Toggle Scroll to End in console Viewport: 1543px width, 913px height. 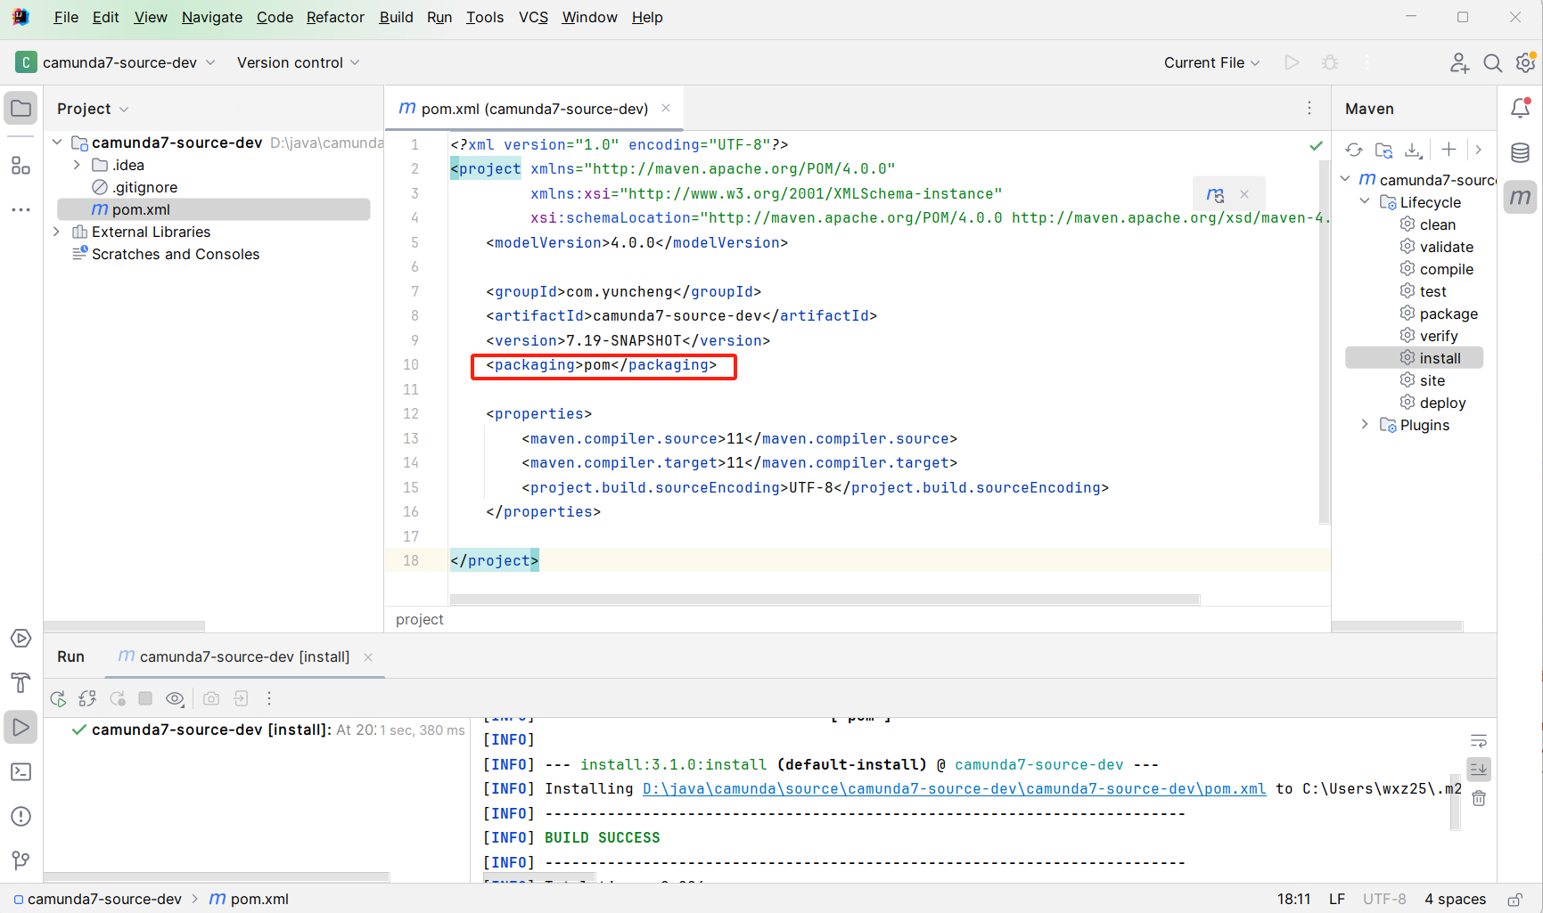(1479, 769)
